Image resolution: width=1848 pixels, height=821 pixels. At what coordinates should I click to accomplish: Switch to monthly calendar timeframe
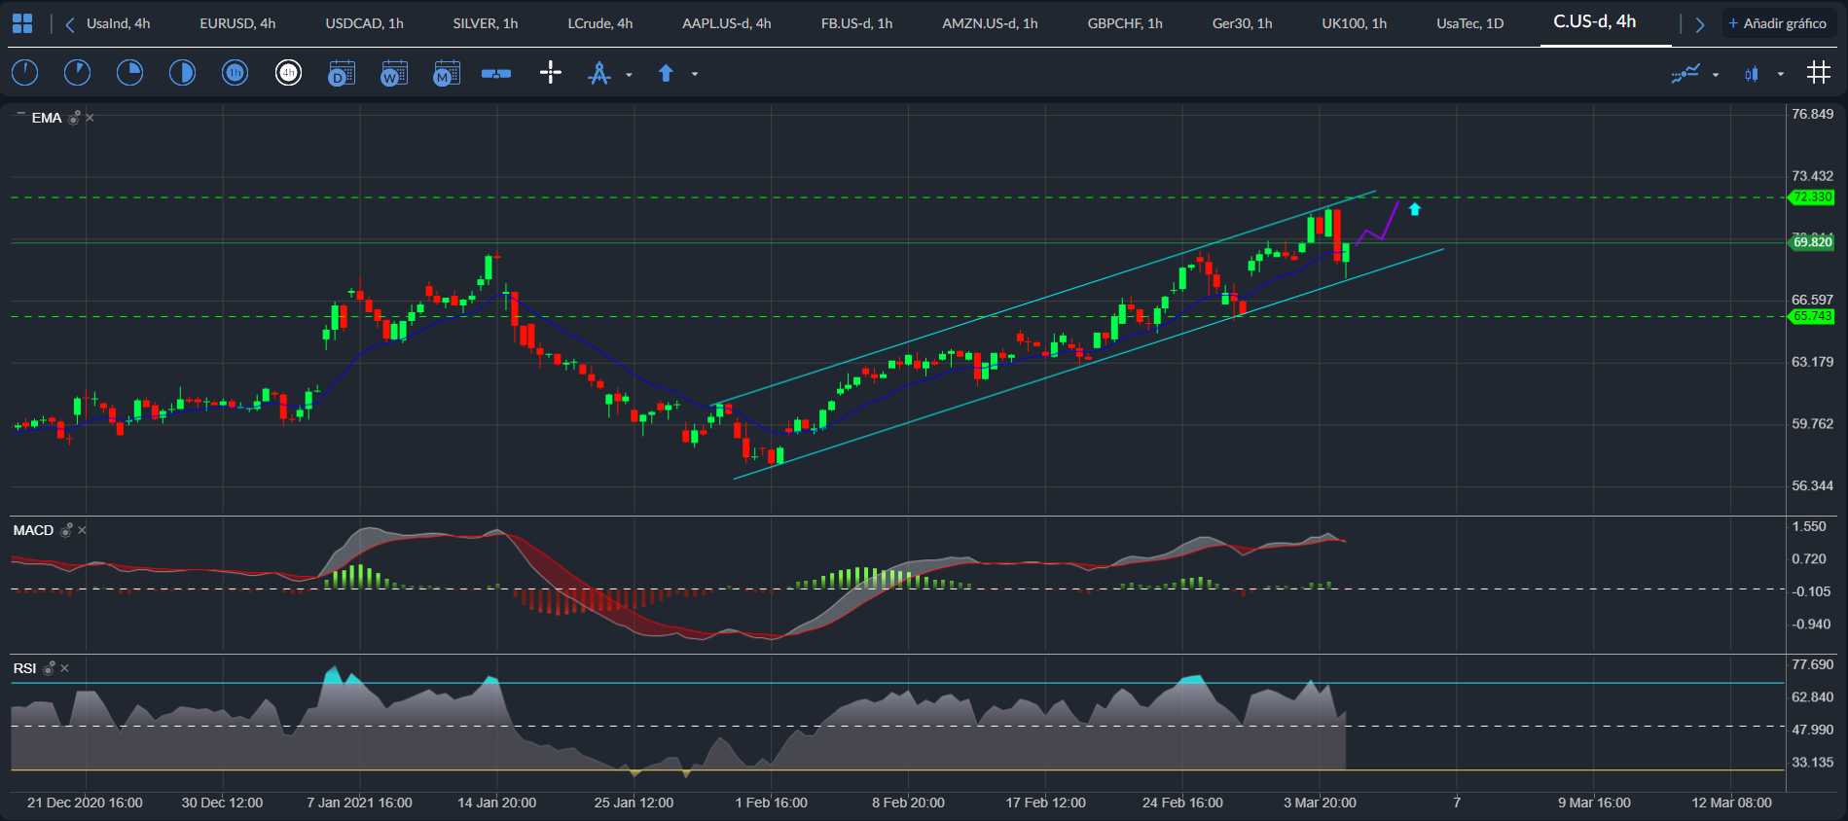447,73
